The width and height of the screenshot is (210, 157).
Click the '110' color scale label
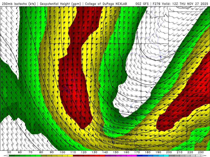[73, 152]
